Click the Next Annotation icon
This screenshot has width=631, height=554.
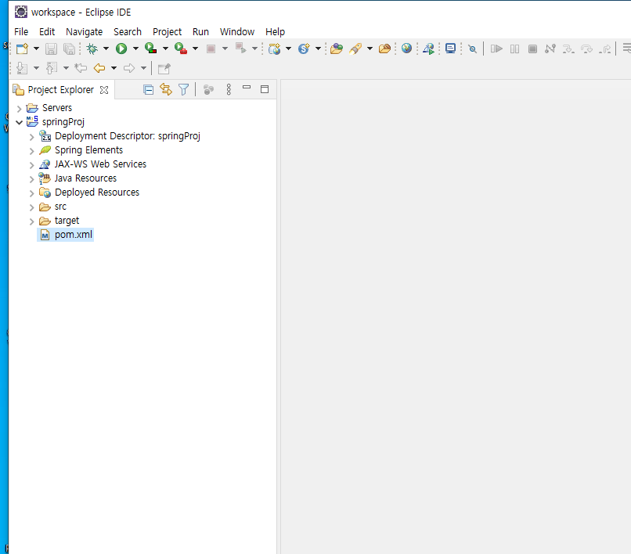[22, 68]
